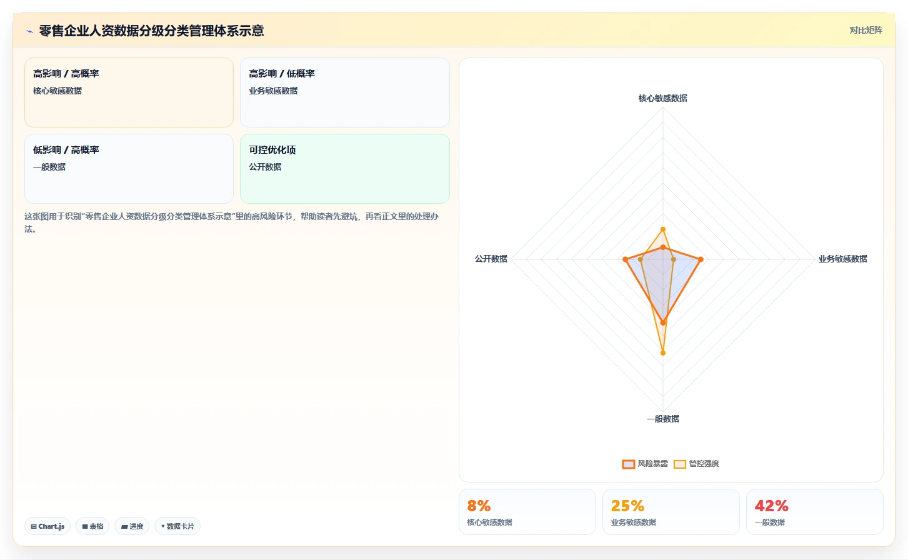Click the pulse icon beside the title
The height and width of the screenshot is (560, 908).
pyautogui.click(x=29, y=31)
